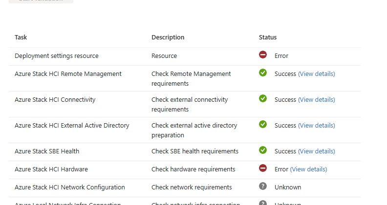Select the Azure Stack HCI Network Configuration row
This screenshot has width=387, height=205.
click(x=185, y=188)
